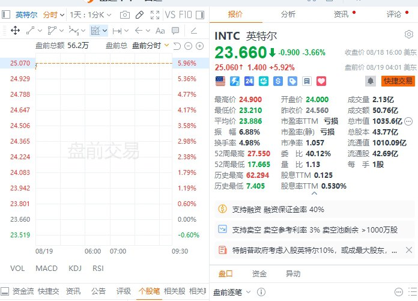418x301 pixels.
Task: Select the line drawing tool
Action: (x=31, y=31)
